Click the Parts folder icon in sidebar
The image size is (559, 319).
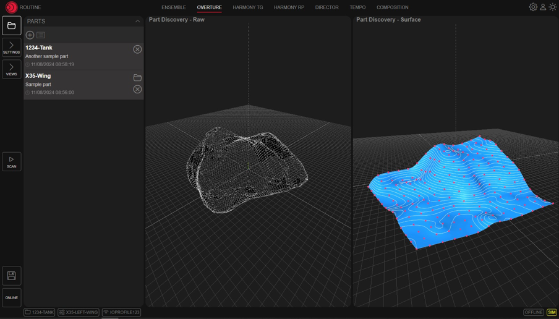11,26
